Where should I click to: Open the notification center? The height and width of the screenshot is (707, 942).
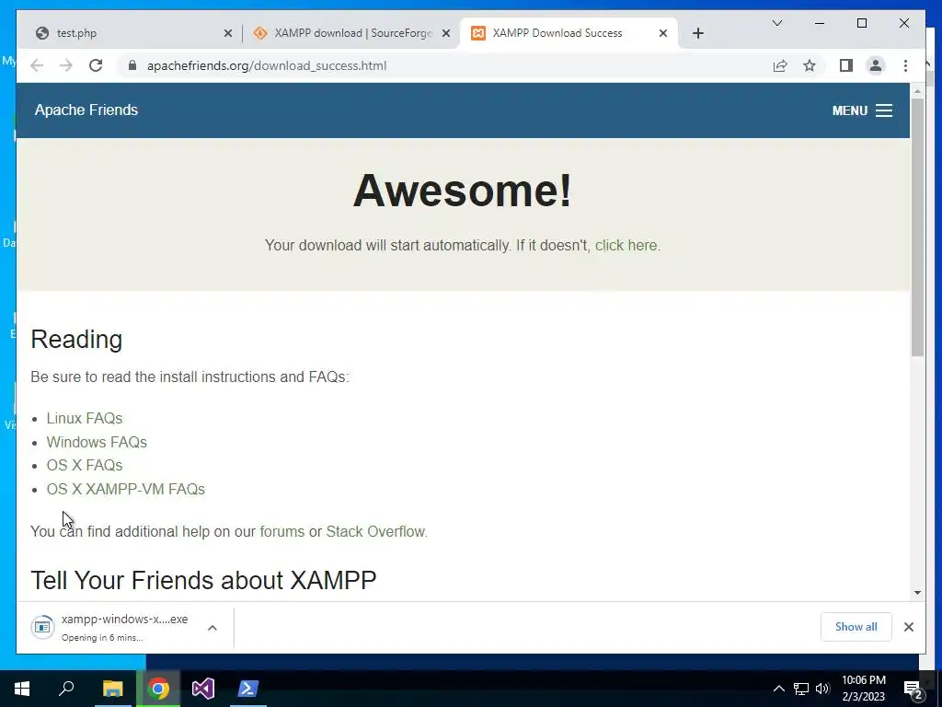point(913,689)
